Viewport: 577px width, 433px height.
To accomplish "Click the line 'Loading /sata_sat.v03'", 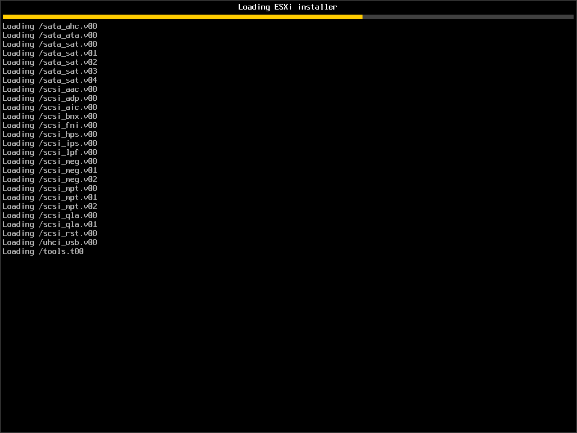I will pos(50,72).
